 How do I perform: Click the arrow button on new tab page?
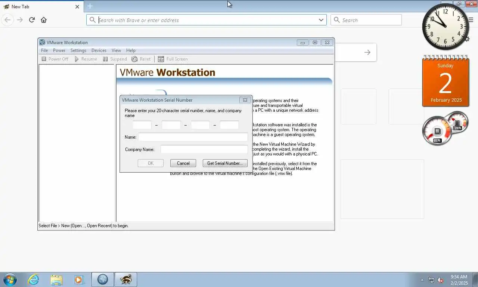click(x=367, y=52)
